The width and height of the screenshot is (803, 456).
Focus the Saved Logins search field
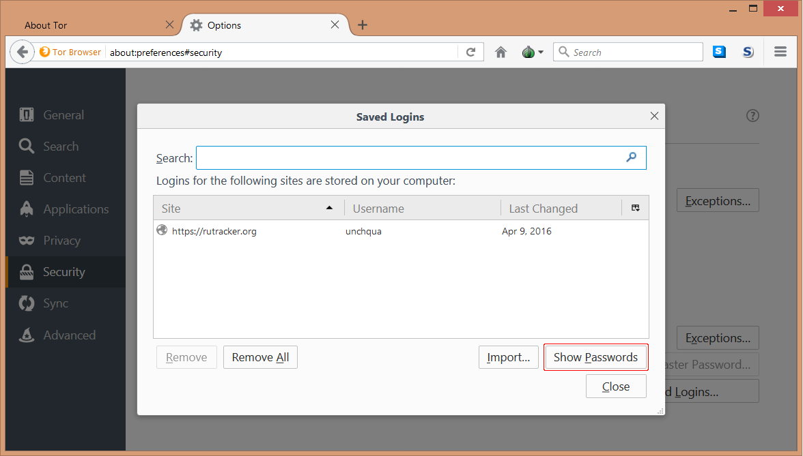[410, 157]
